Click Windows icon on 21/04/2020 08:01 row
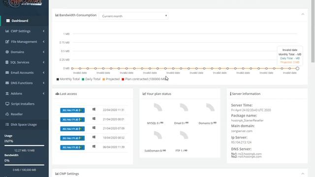 point(94,118)
